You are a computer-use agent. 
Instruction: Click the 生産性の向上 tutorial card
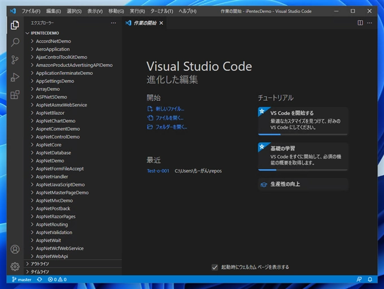pyautogui.click(x=303, y=184)
